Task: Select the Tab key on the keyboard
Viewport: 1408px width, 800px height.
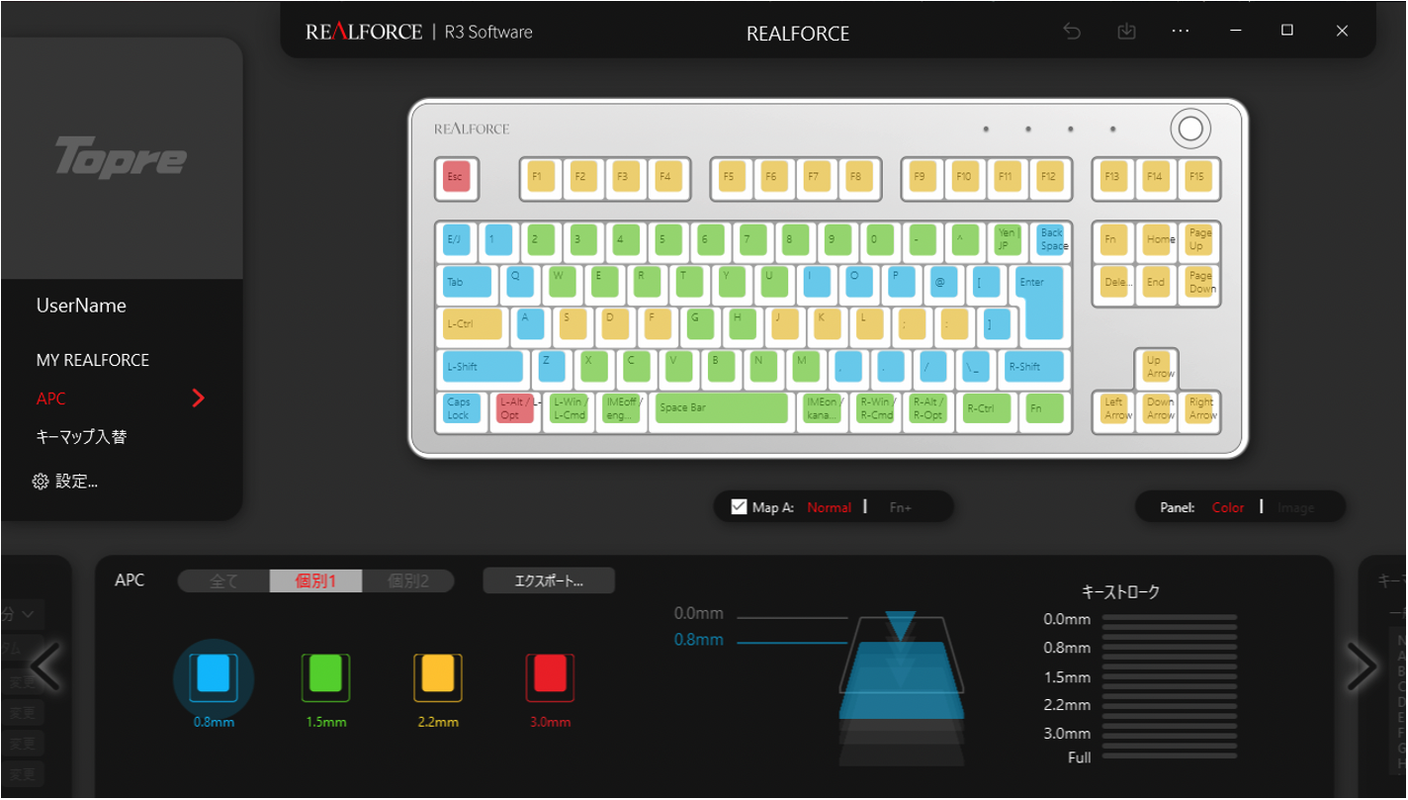Action: 467,282
